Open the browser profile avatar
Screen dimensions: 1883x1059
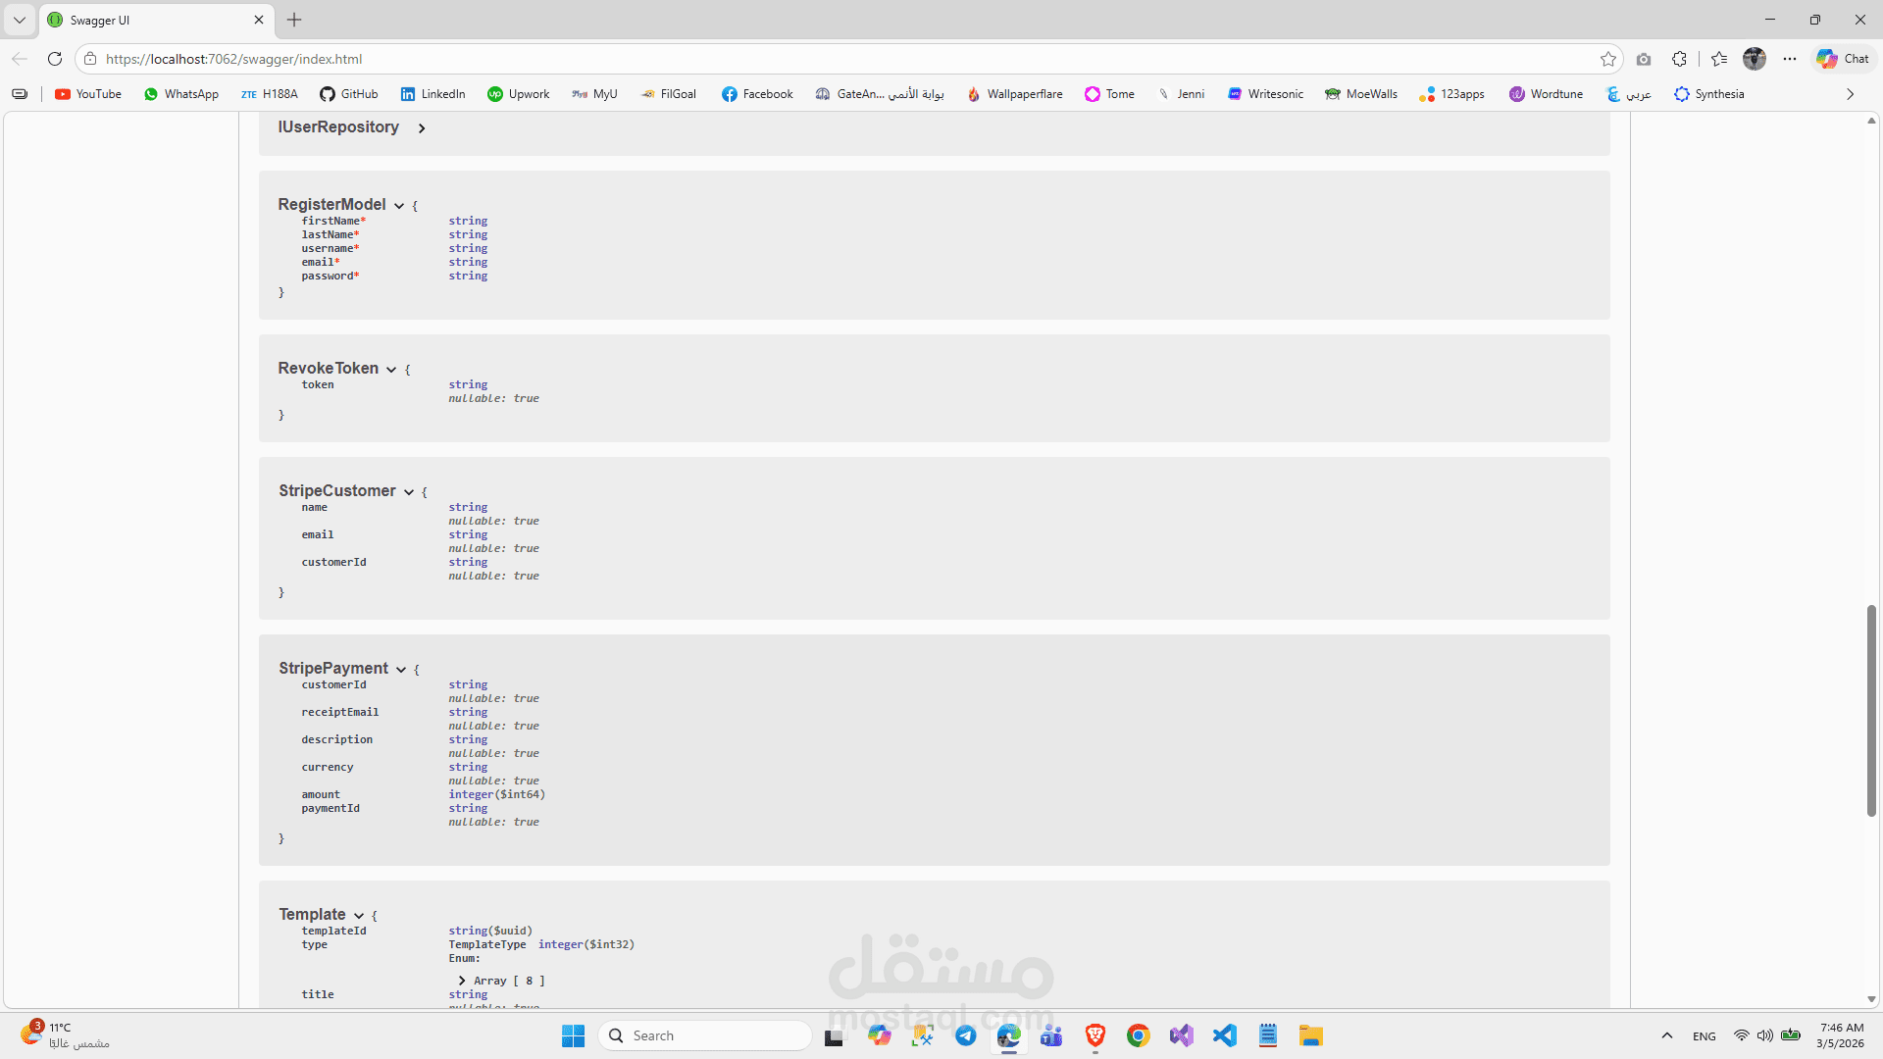[x=1754, y=59]
